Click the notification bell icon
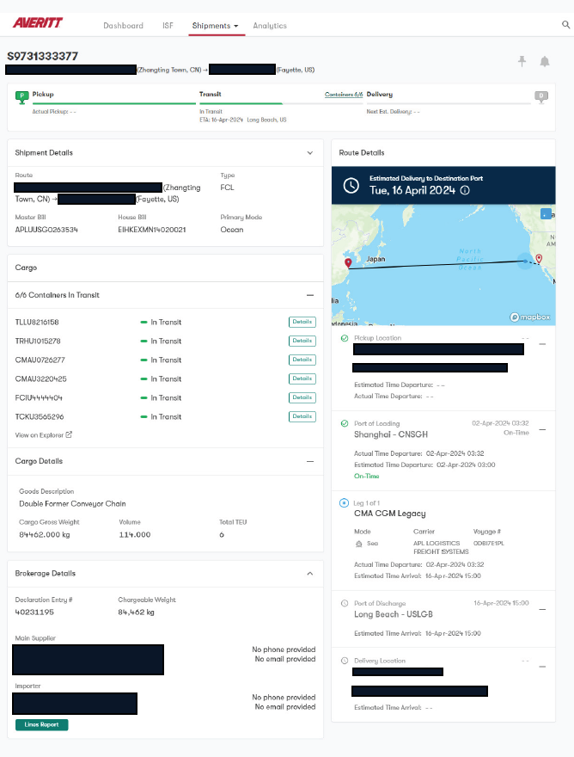The image size is (574, 757). point(545,61)
